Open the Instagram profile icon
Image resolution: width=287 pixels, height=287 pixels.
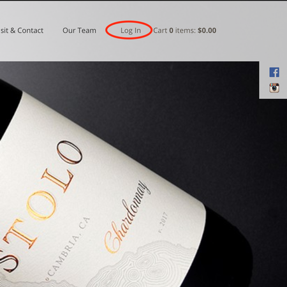[x=274, y=88]
